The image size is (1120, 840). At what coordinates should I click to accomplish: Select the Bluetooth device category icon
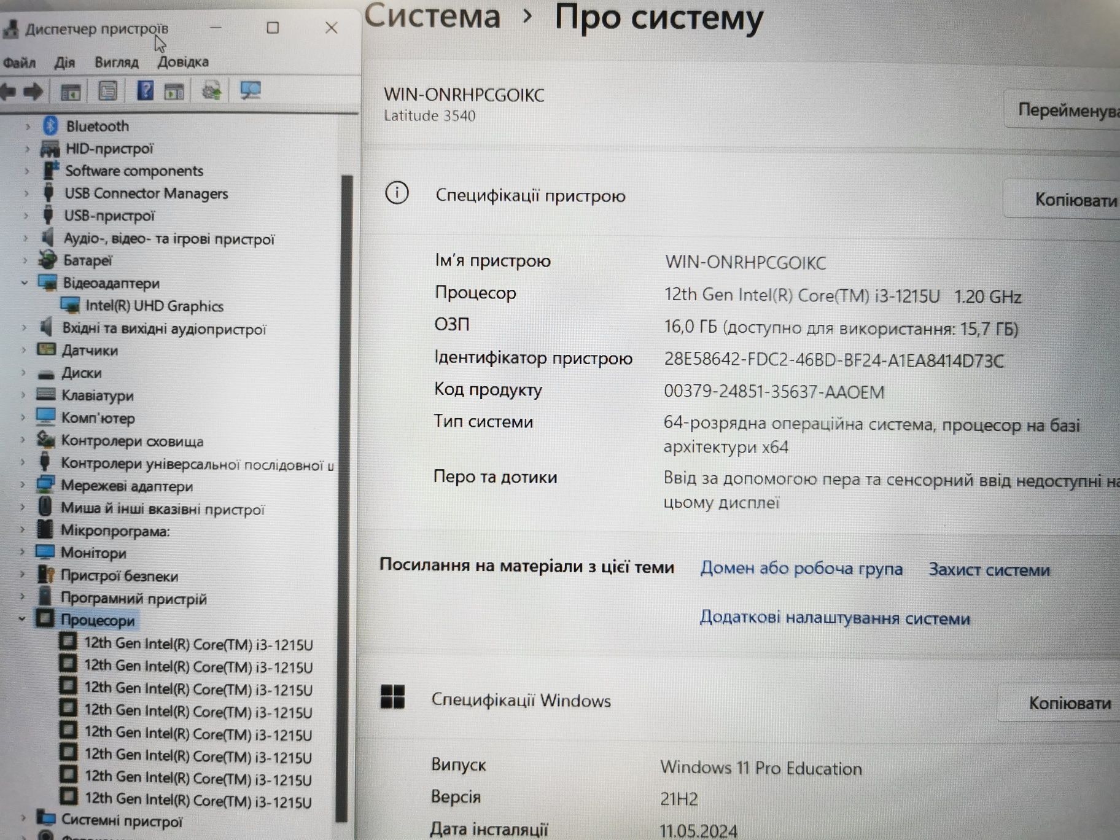pos(50,126)
